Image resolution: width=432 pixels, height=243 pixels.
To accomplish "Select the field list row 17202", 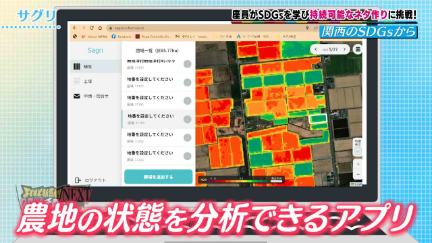I will click(x=159, y=138).
